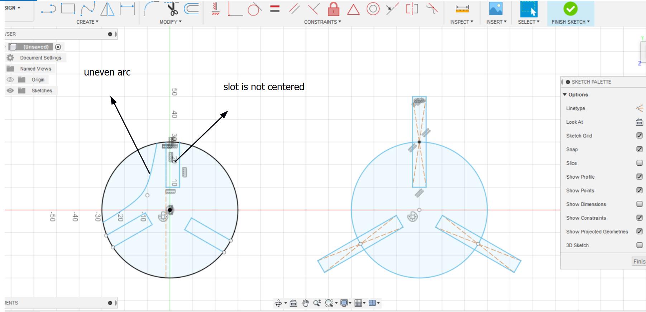Toggle the Show Projected Geometries checkbox
The height and width of the screenshot is (312, 646).
point(639,231)
